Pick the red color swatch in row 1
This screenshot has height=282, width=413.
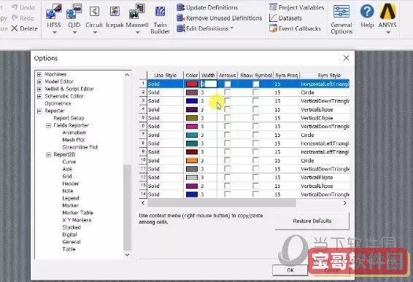pyautogui.click(x=192, y=84)
